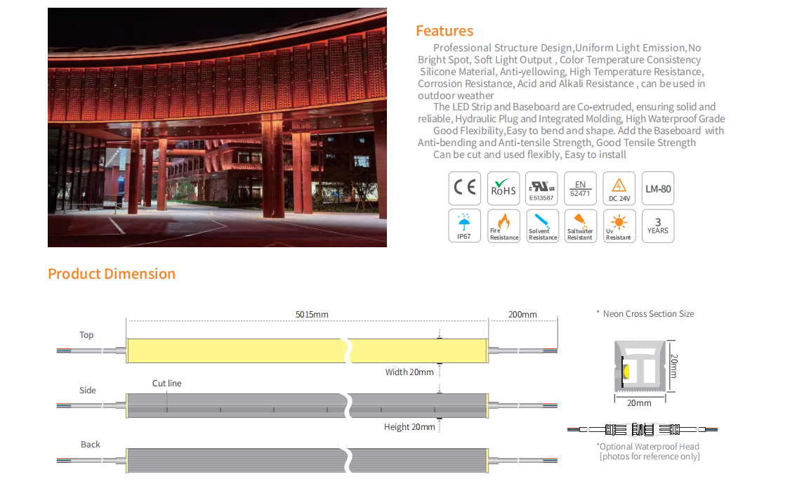Image resolution: width=804 pixels, height=491 pixels.
Task: Select the UL E513587 certification icon
Action: coord(541,188)
